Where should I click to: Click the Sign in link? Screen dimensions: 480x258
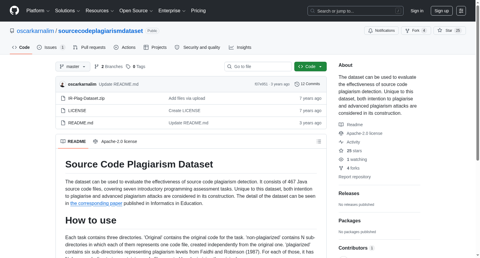click(x=417, y=11)
